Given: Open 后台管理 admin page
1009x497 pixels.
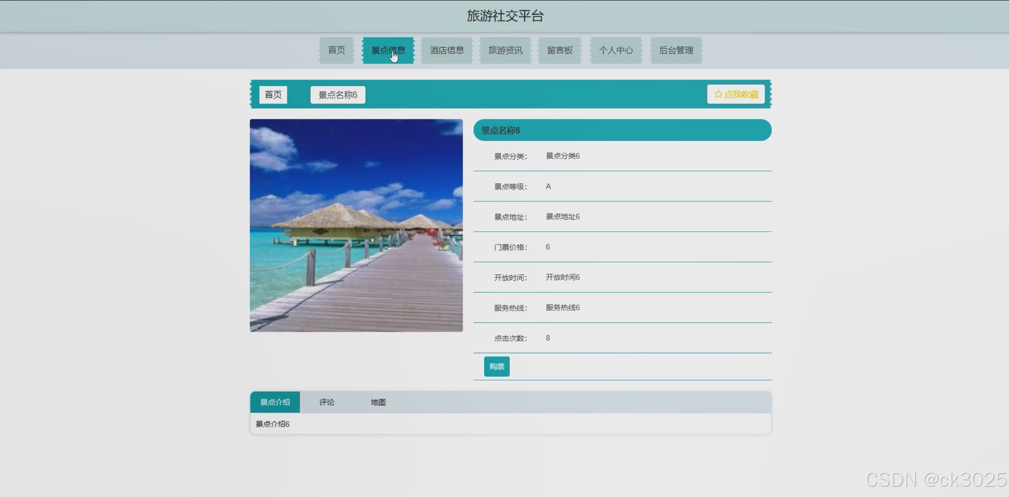Looking at the screenshot, I should tap(676, 50).
